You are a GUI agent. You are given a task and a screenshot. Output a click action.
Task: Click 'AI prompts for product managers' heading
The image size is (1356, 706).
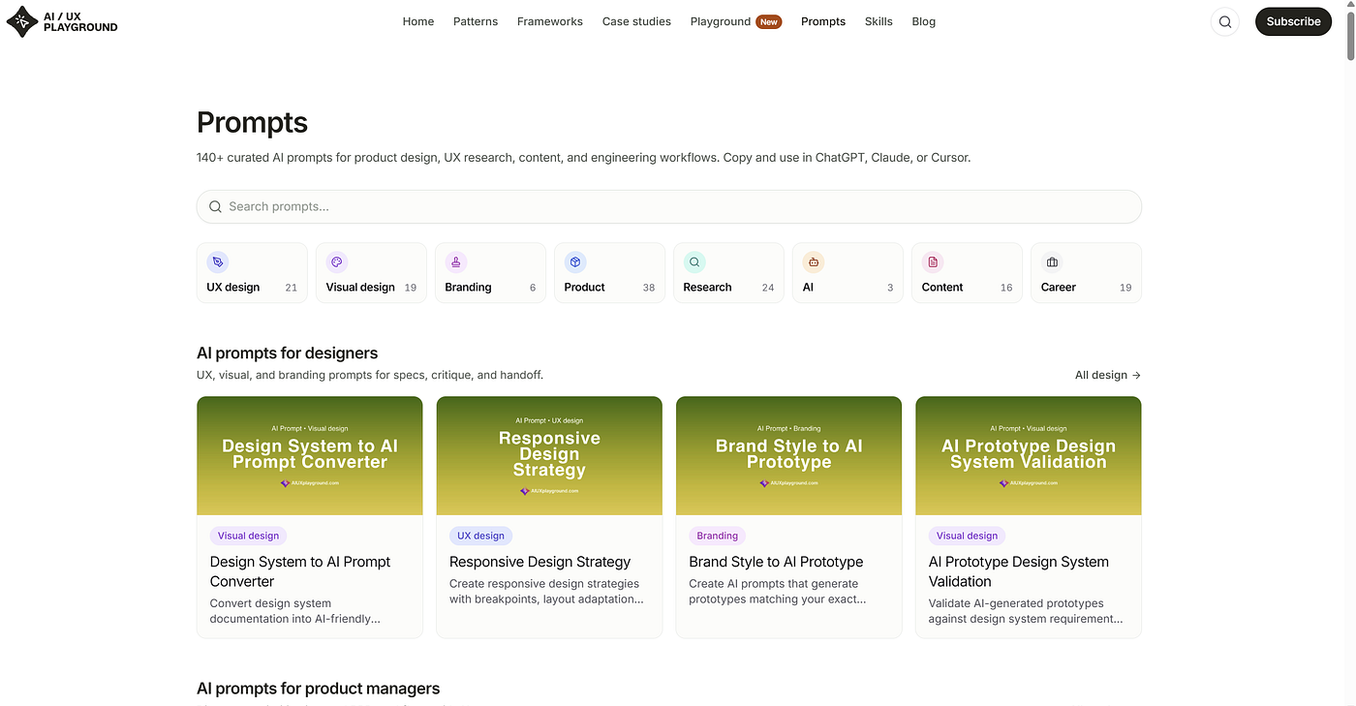pyautogui.click(x=318, y=689)
